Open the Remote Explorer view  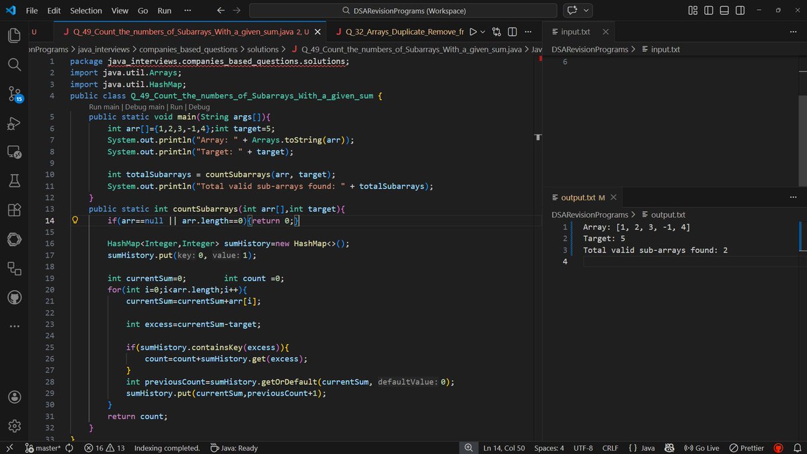point(15,153)
